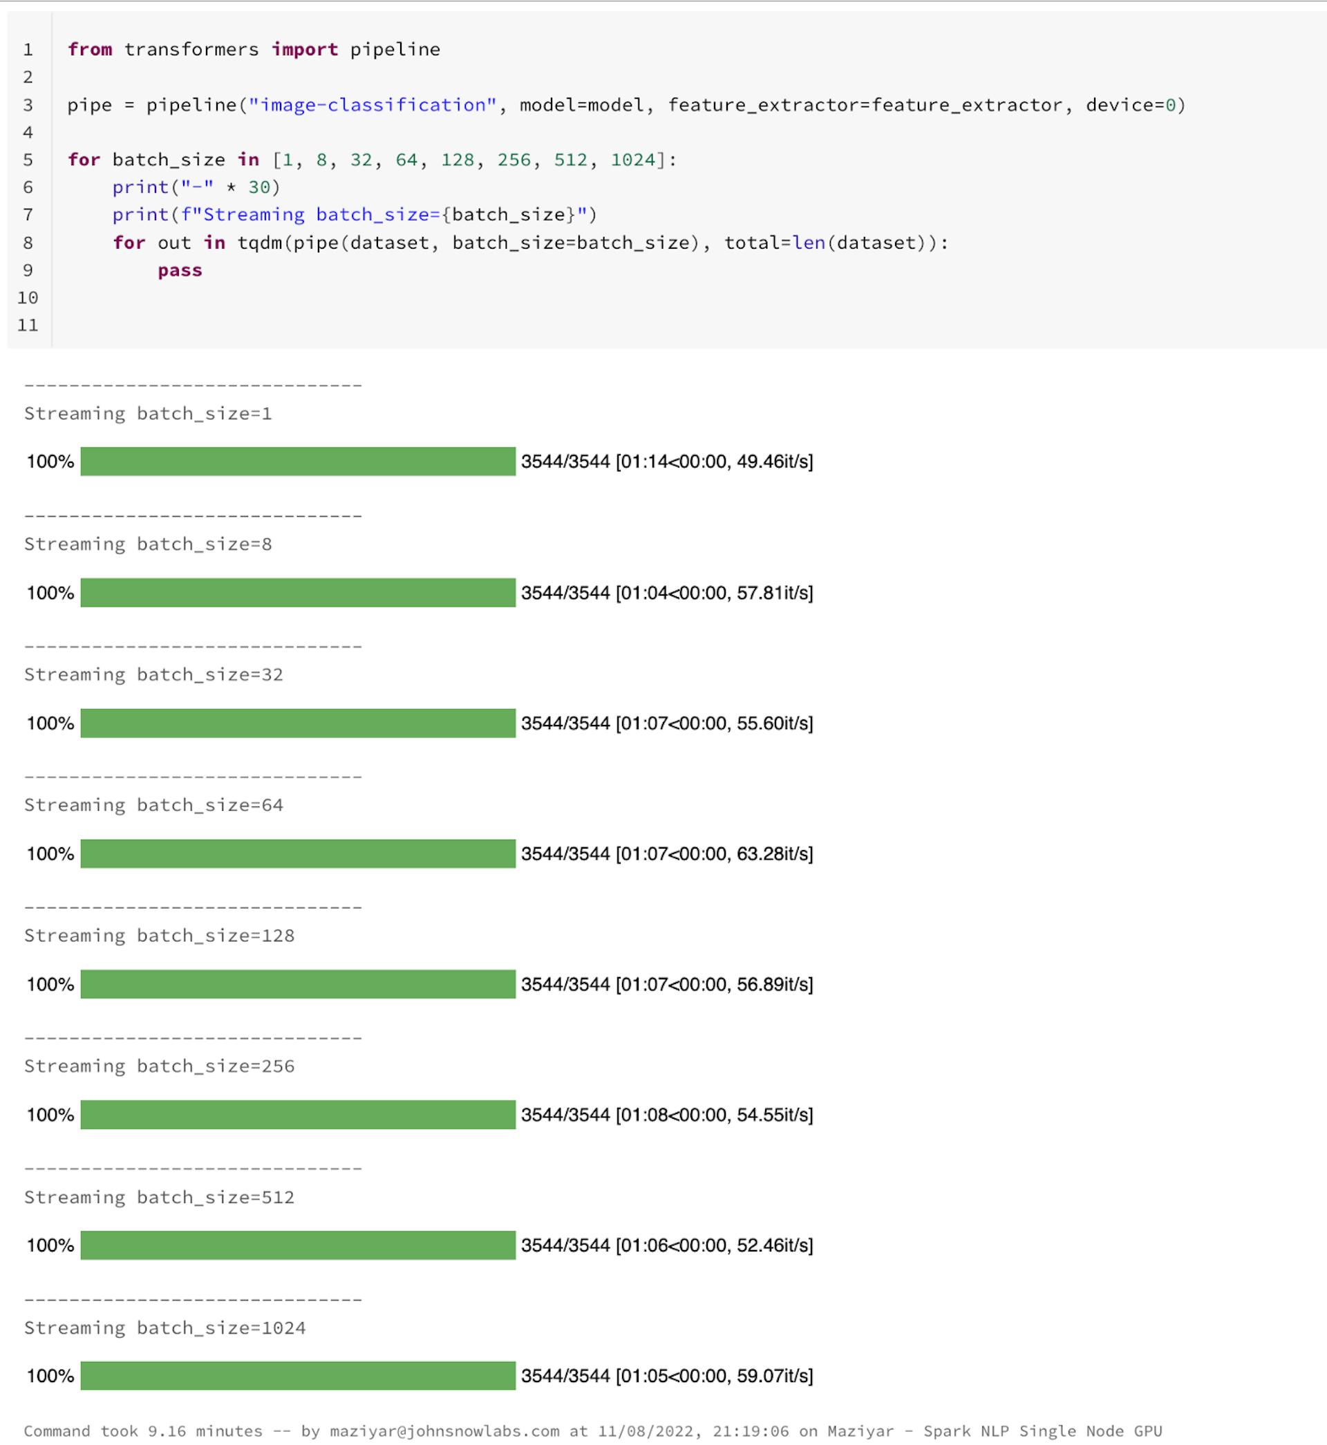Viewport: 1327px width, 1445px height.
Task: Click the batch_size=1 progress bar
Action: (297, 462)
